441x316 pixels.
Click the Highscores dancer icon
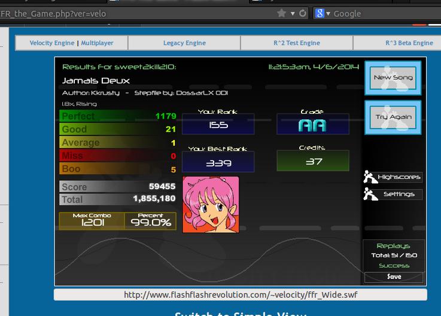(x=370, y=177)
